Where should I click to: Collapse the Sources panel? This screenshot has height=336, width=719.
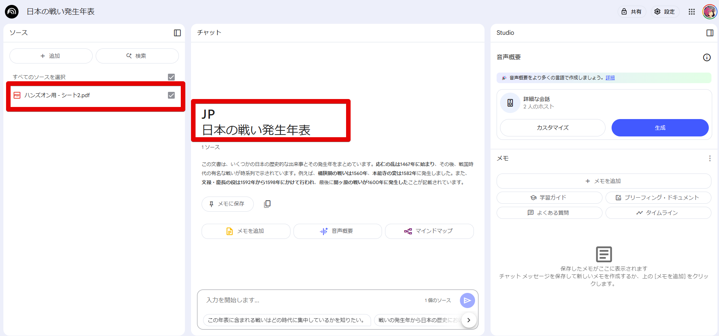[177, 33]
